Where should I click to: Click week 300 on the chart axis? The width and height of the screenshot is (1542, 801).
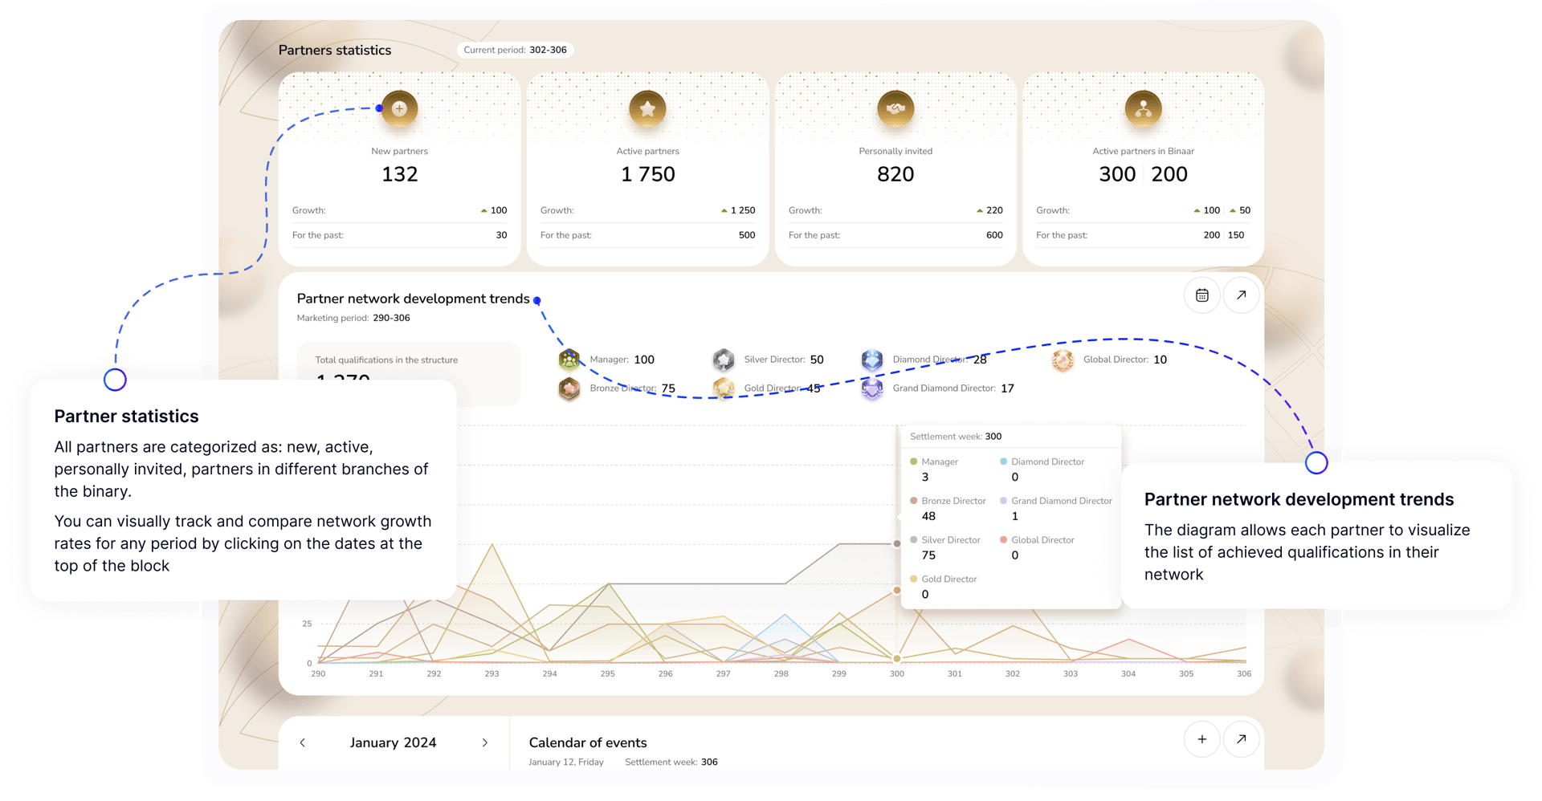click(896, 674)
